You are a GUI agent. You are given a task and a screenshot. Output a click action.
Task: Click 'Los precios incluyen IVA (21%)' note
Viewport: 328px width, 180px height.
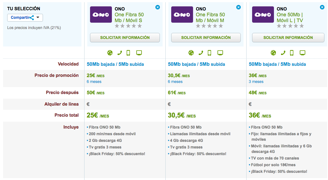click(x=34, y=28)
